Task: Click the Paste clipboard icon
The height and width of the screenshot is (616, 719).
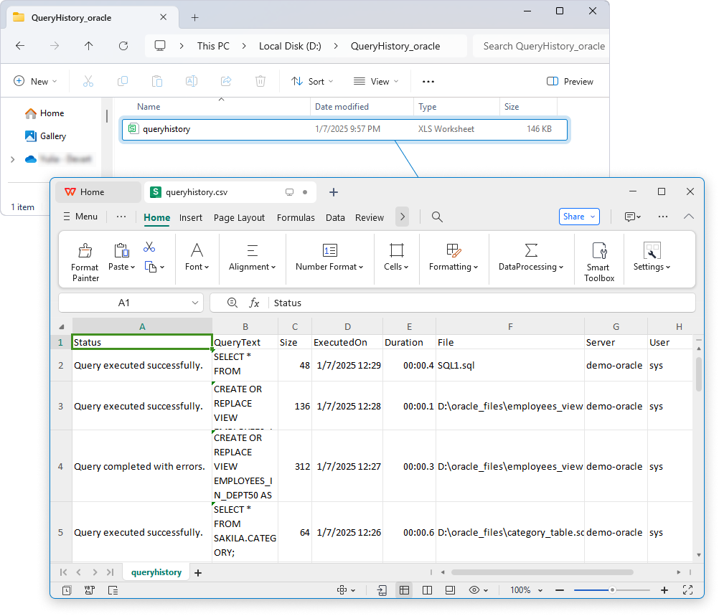Action: tap(121, 251)
